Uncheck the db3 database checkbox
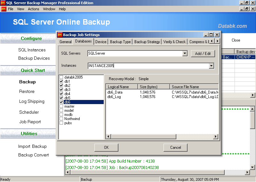 point(61,90)
